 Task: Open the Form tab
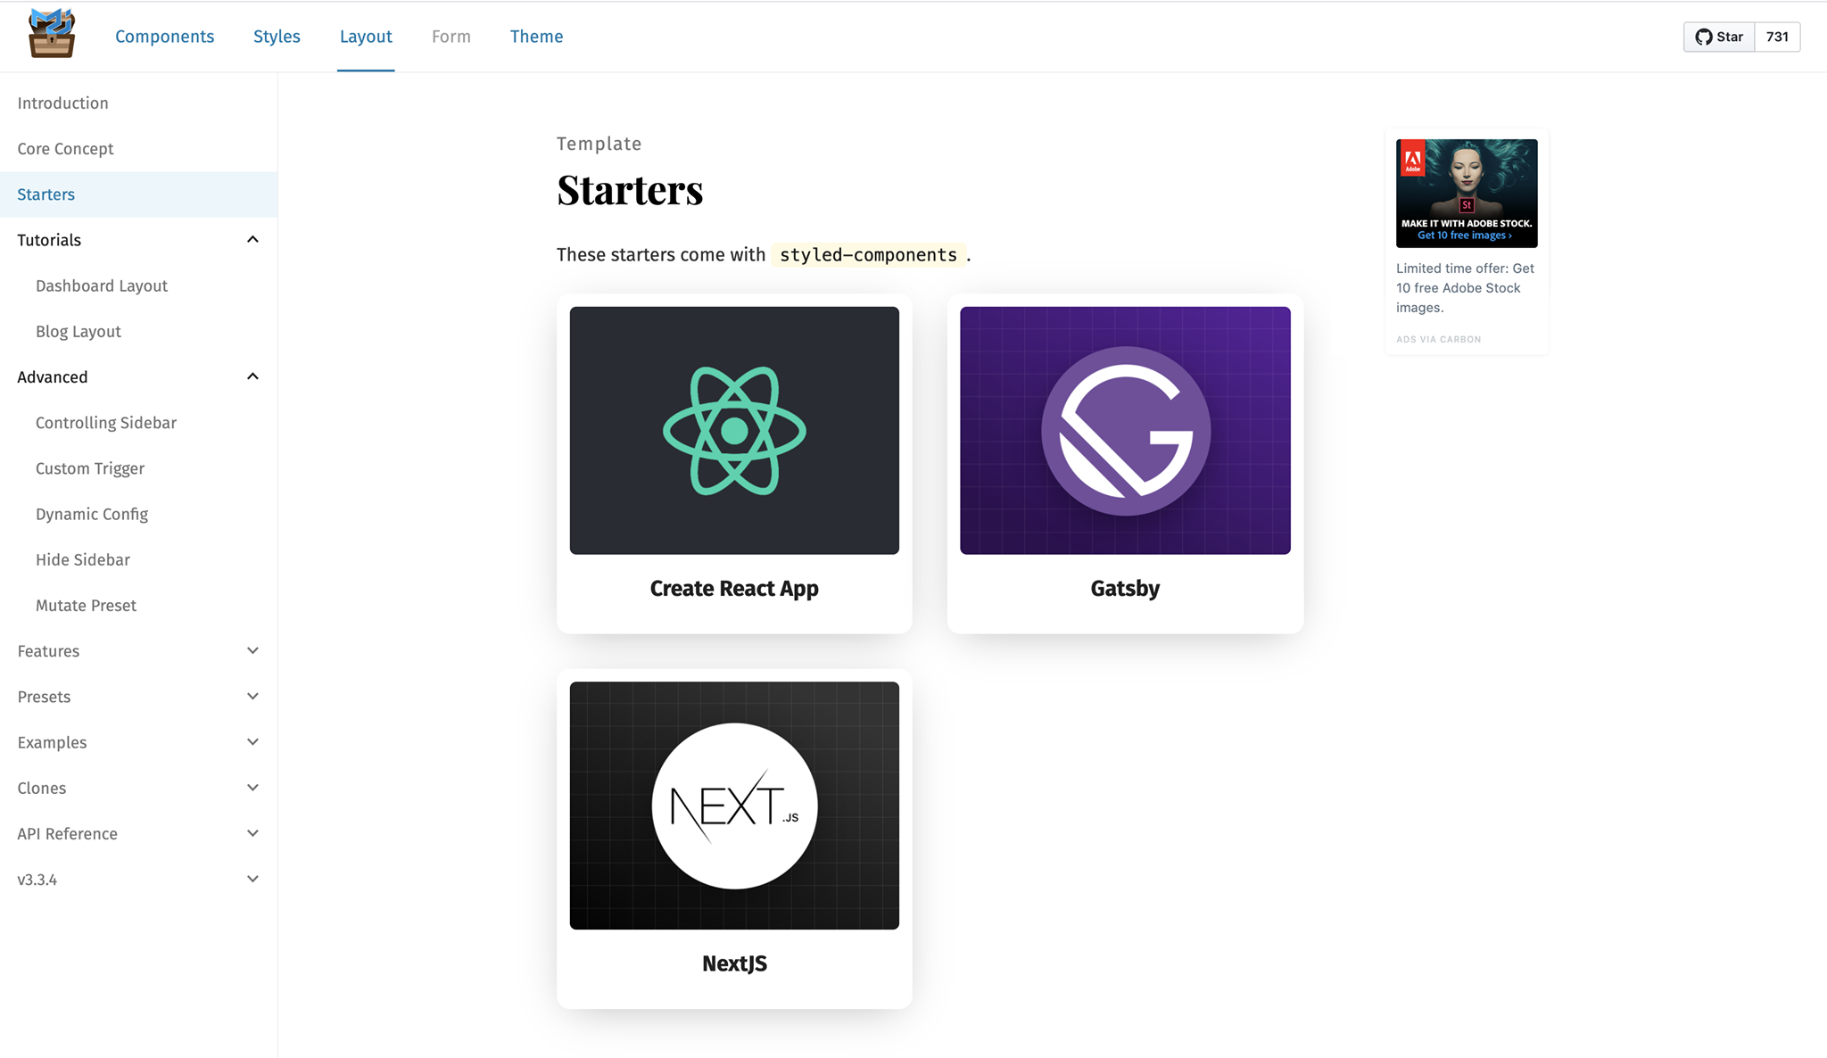tap(451, 37)
